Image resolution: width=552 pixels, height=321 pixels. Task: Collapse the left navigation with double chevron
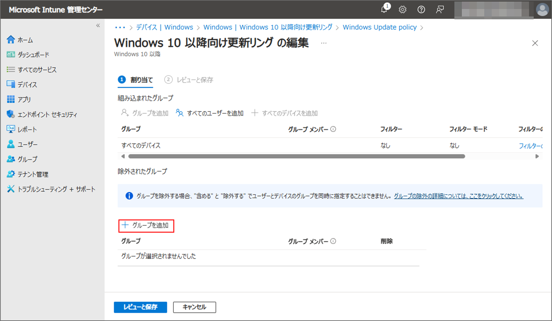[x=98, y=26]
